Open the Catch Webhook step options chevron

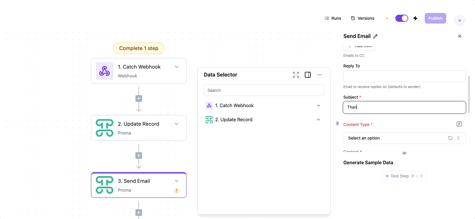177,67
